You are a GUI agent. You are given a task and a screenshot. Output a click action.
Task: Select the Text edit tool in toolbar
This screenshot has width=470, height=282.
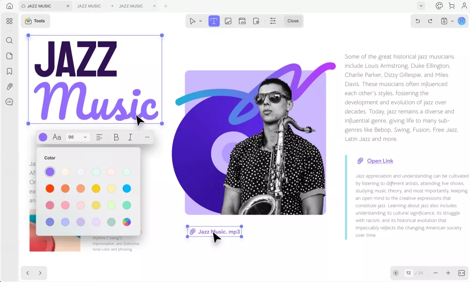pyautogui.click(x=214, y=21)
